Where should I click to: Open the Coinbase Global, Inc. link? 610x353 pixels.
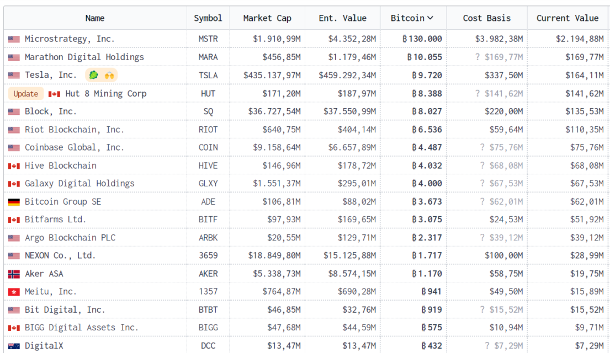75,148
